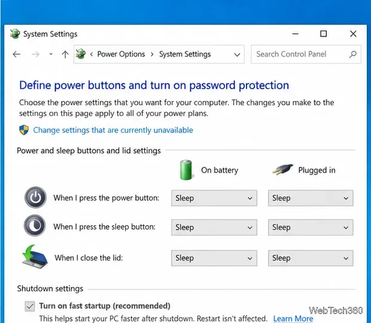Toggle Turn on fast startup checkbox
The image size is (371, 323).
click(30, 306)
